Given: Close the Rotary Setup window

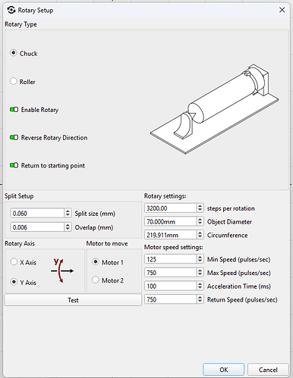Looking at the screenshot, I should click(x=282, y=10).
